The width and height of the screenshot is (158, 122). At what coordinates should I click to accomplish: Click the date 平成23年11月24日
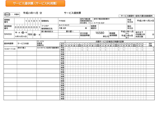(145, 21)
